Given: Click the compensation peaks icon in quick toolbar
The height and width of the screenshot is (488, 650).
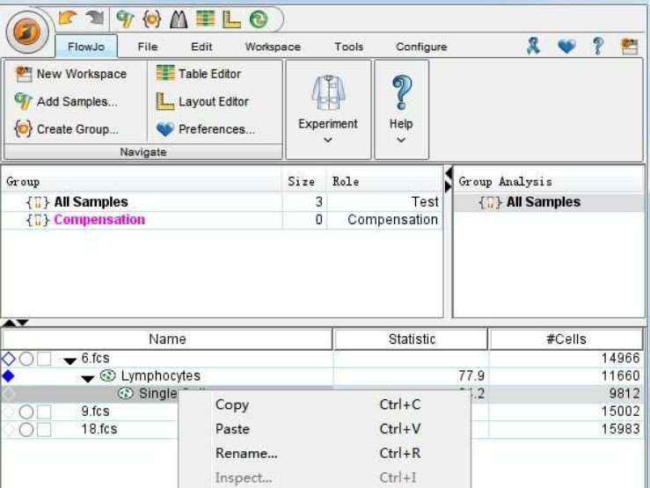Looking at the screenshot, I should tap(179, 19).
